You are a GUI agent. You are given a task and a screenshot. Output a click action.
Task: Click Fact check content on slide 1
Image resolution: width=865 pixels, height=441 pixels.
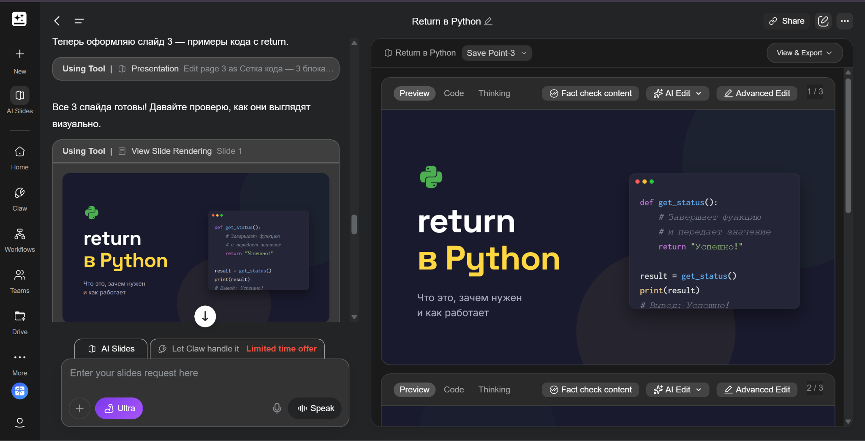tap(590, 93)
